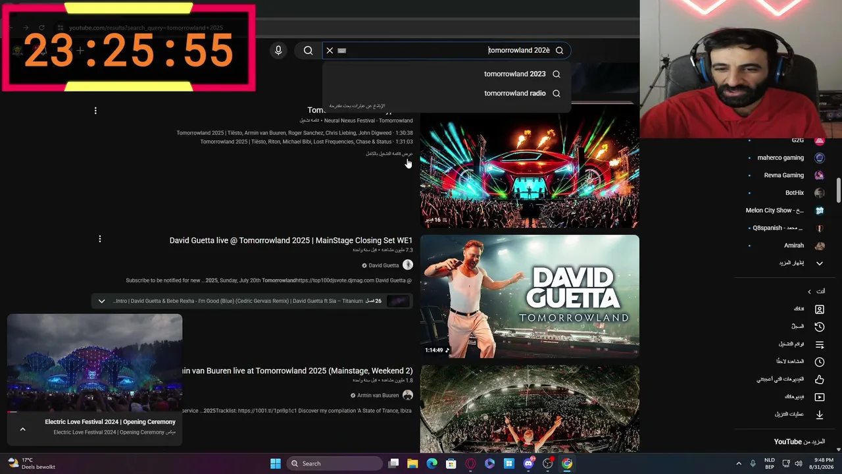Open the system volume speaker icon
Image resolution: width=842 pixels, height=474 pixels.
(799, 463)
